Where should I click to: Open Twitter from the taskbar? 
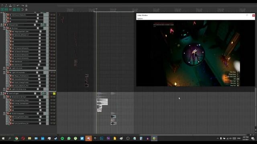pos(82,138)
